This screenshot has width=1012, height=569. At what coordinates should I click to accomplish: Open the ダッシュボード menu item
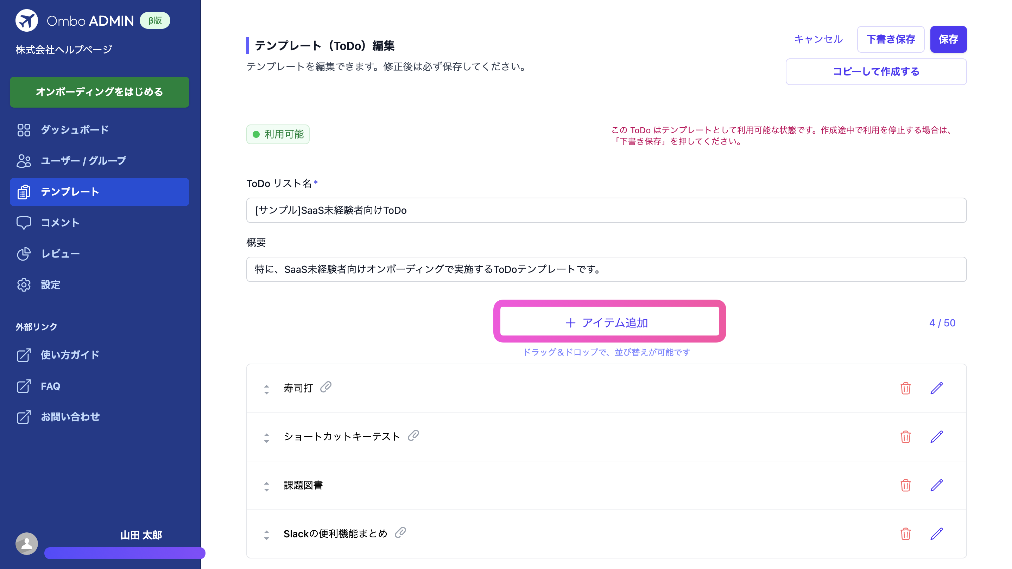point(99,130)
